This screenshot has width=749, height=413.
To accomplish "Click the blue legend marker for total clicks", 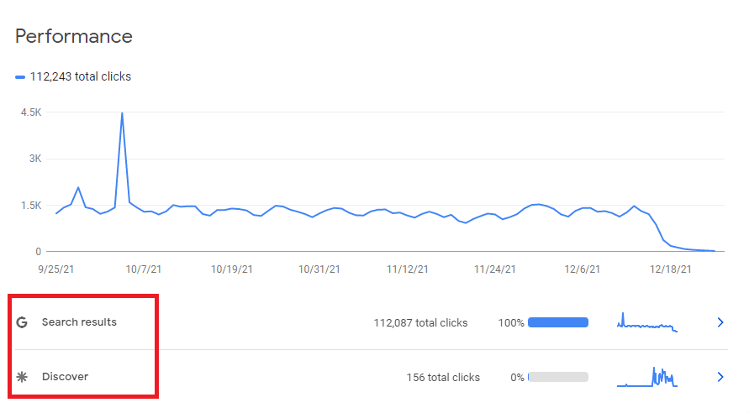I will (20, 76).
